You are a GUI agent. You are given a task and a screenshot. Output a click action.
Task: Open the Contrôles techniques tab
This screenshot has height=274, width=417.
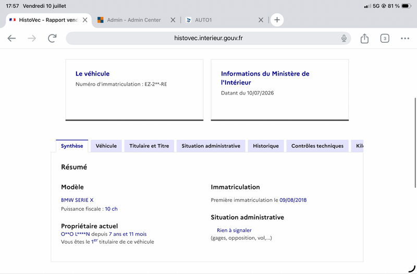click(x=317, y=146)
